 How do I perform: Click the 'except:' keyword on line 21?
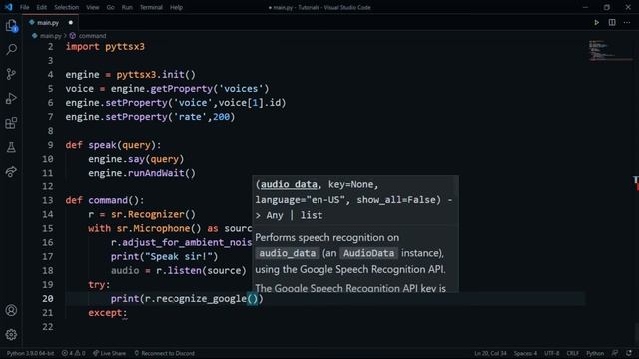tap(108, 313)
